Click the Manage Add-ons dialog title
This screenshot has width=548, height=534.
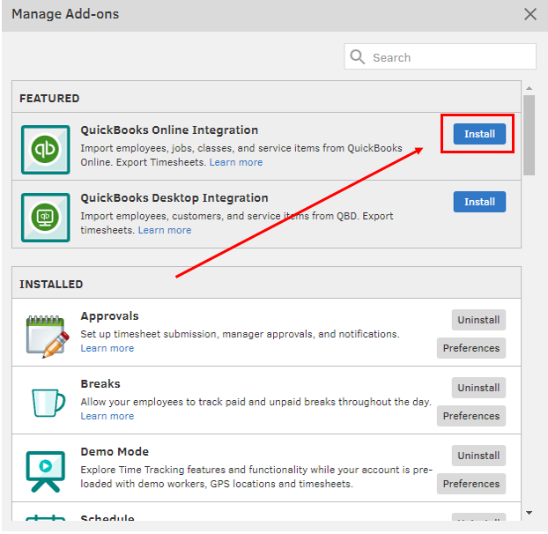click(x=65, y=14)
